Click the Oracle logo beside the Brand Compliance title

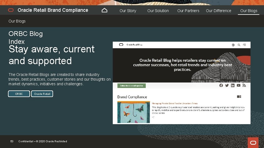tap(11, 10)
